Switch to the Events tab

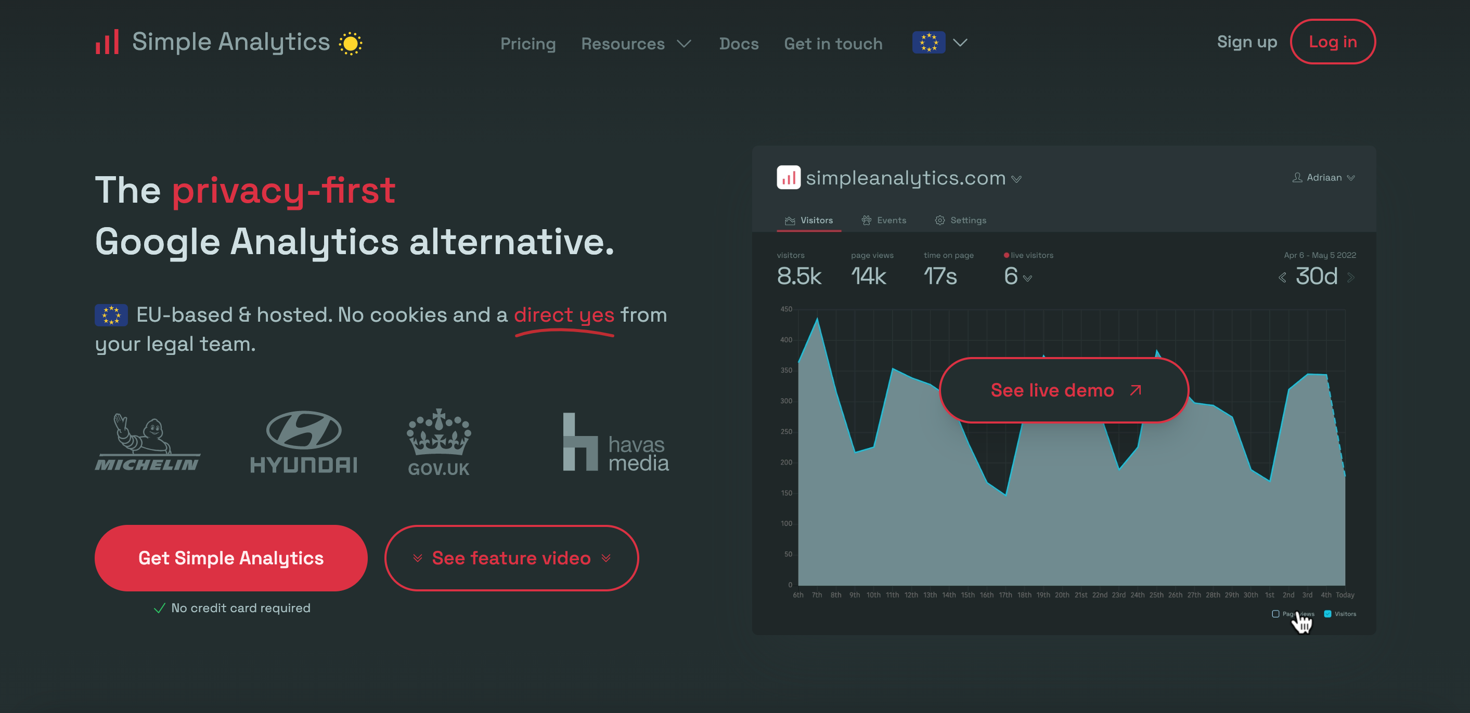[x=884, y=220]
